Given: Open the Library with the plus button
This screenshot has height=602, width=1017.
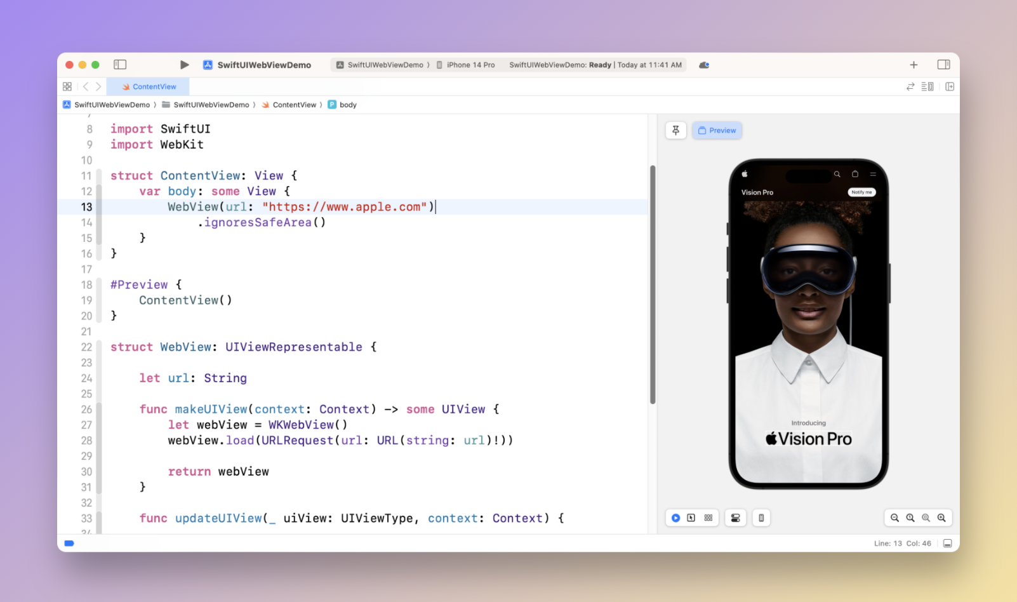Looking at the screenshot, I should [914, 65].
